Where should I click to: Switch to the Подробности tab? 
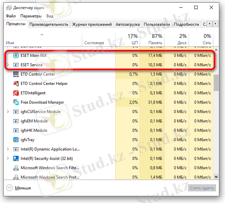pos(186,24)
